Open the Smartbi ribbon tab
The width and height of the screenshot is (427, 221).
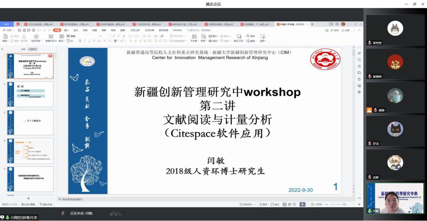[x=177, y=30]
